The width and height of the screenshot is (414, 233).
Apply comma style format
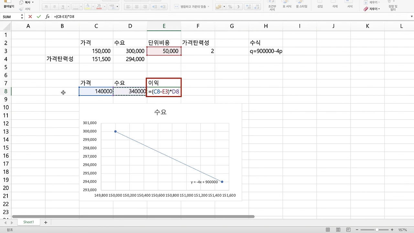[239, 6]
